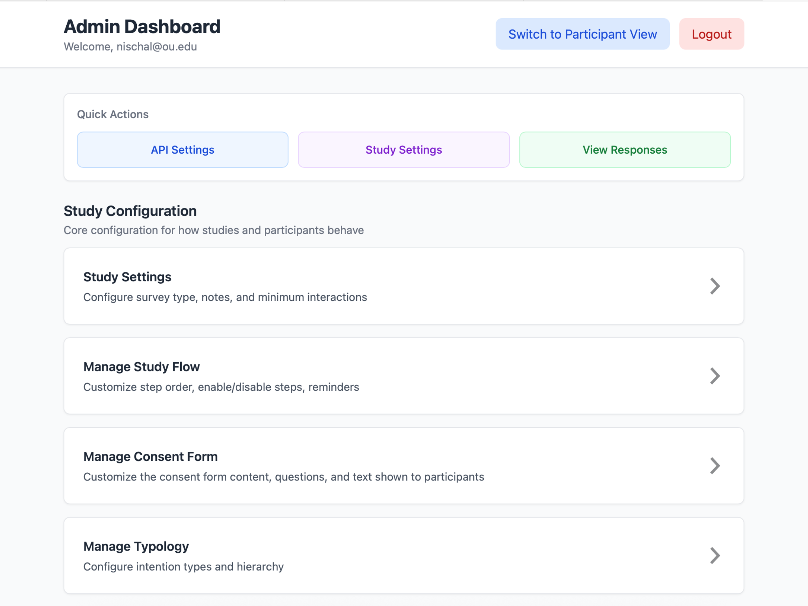Open Manage Consent Form card title
Image resolution: width=808 pixels, height=606 pixels.
pyautogui.click(x=150, y=457)
